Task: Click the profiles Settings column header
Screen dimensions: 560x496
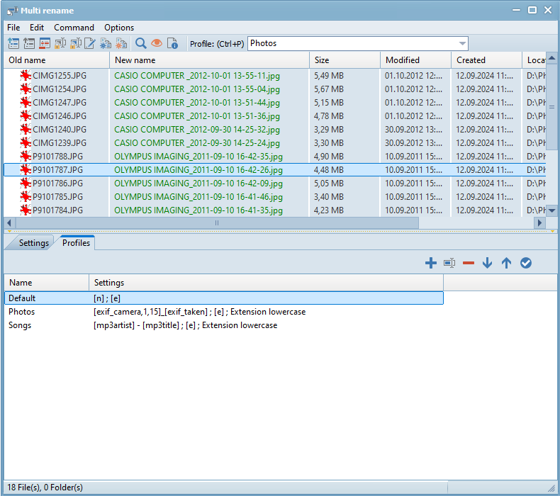Action: coord(266,283)
